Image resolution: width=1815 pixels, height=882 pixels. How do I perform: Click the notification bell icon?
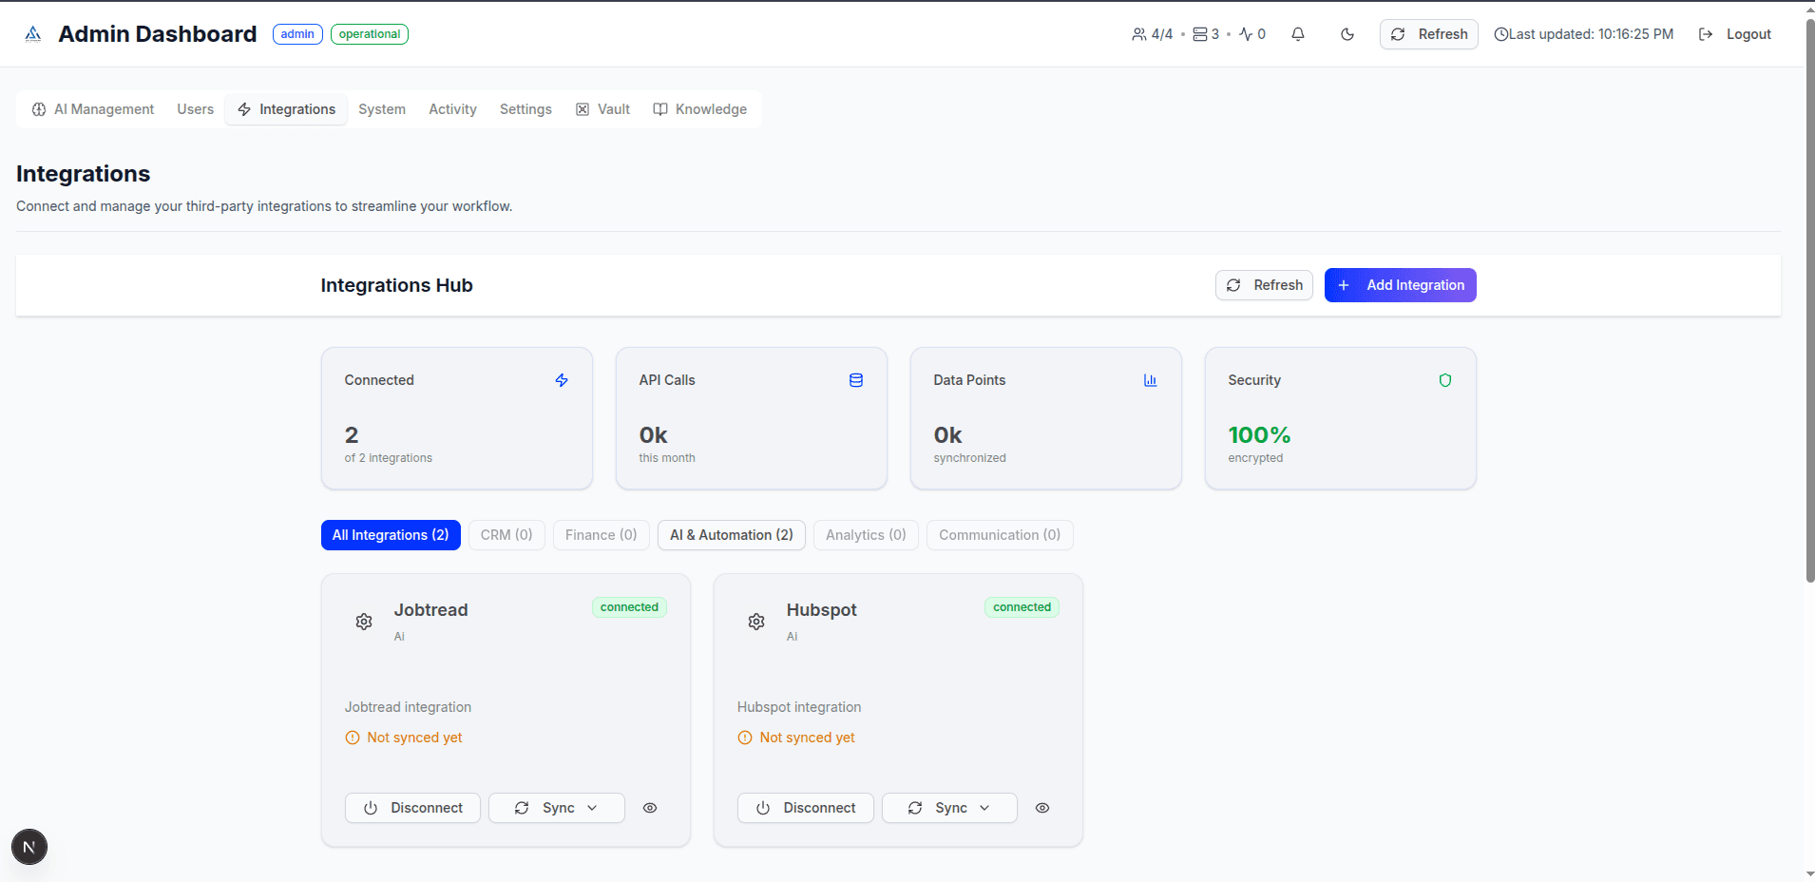1298,33
